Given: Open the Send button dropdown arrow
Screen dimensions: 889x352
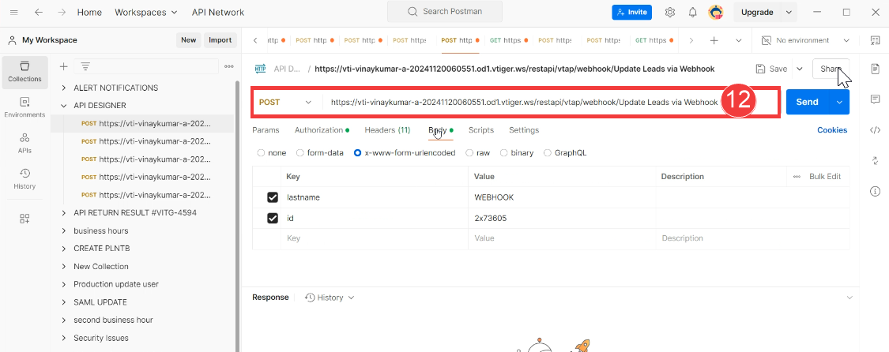Looking at the screenshot, I should click(840, 102).
